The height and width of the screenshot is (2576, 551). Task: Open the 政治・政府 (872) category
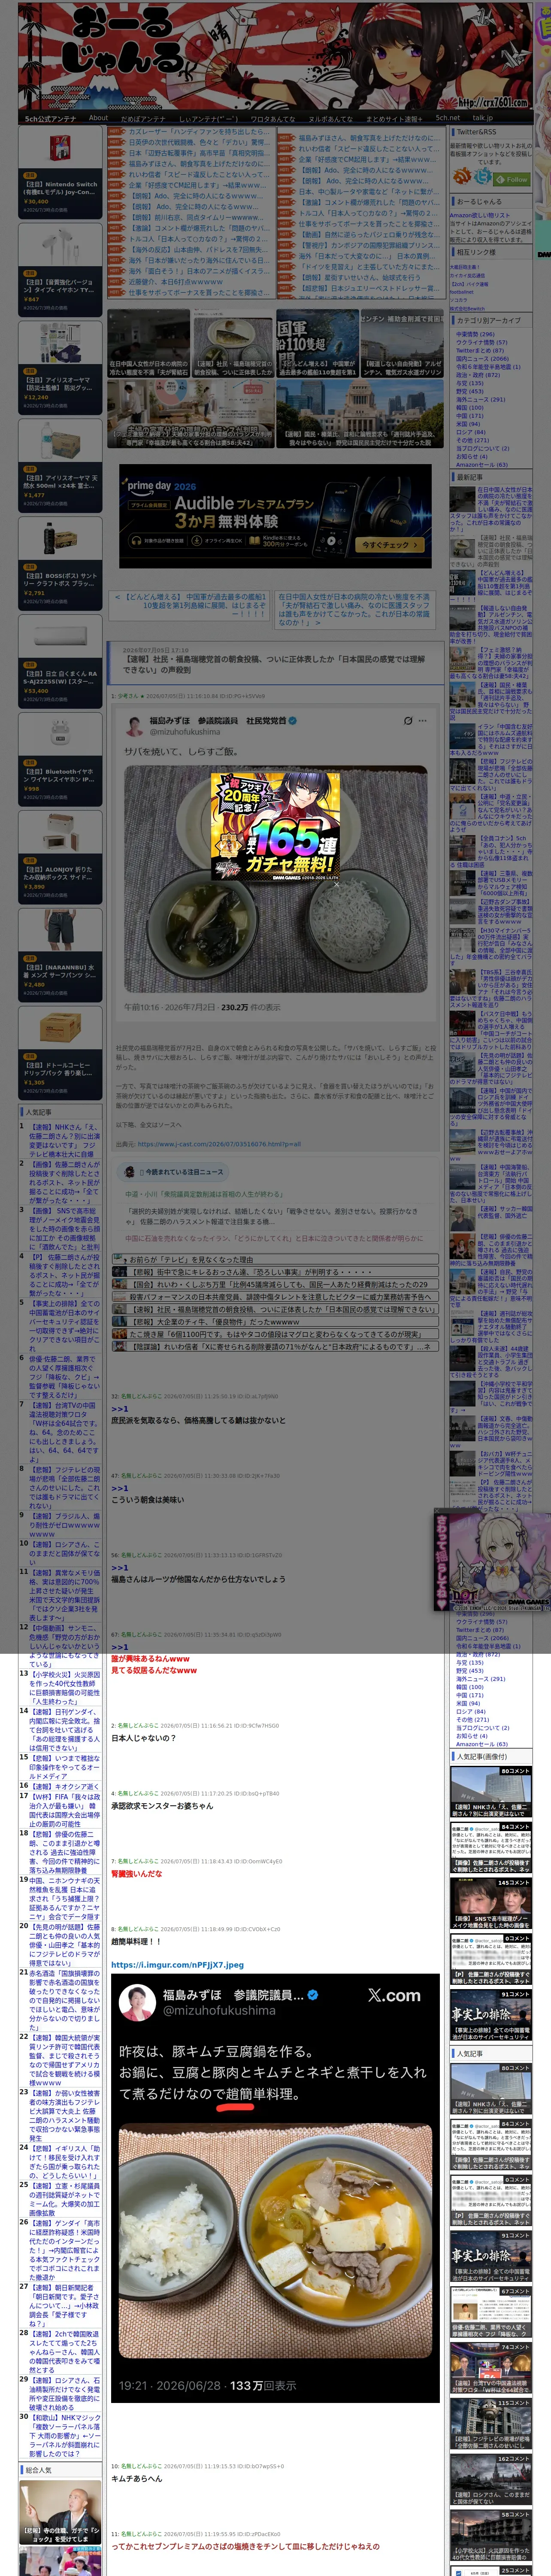(x=477, y=375)
